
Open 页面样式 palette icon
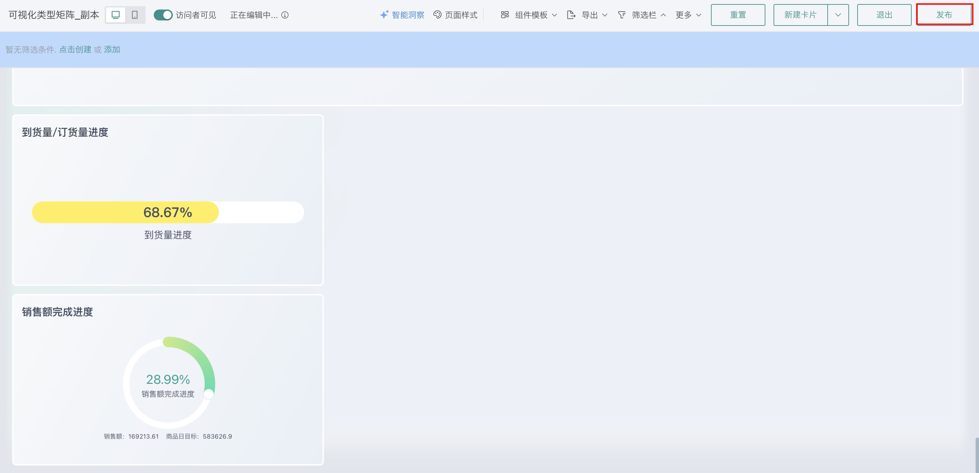click(437, 15)
